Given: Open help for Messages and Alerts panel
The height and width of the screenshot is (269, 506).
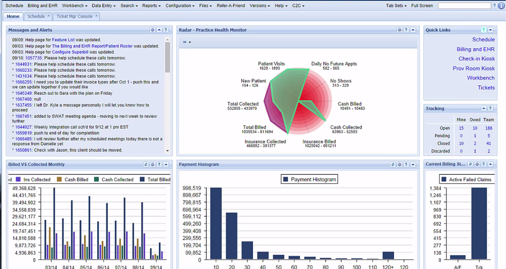Looking at the screenshot, I should pyautogui.click(x=165, y=30).
